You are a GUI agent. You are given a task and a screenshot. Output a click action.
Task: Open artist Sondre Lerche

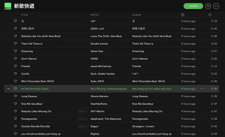point(99,44)
